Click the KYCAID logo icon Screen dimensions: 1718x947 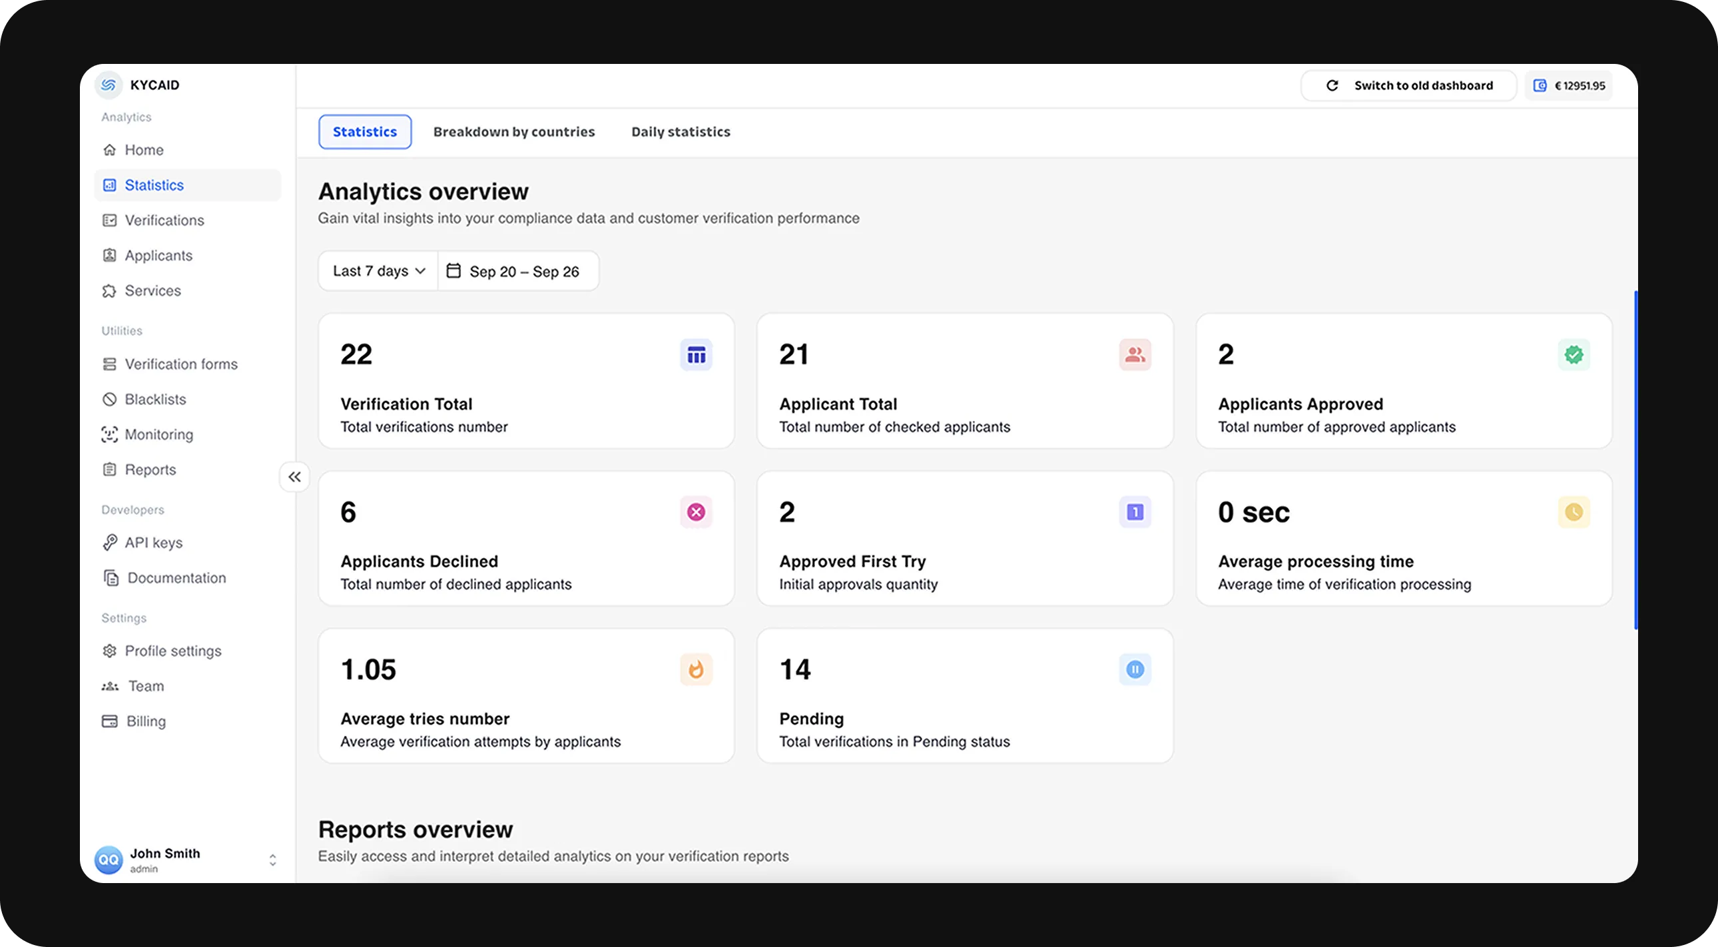point(109,85)
